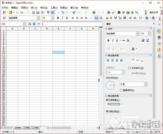
Task: Click the New spreadsheet toolbar icon
Action: click(4, 12)
